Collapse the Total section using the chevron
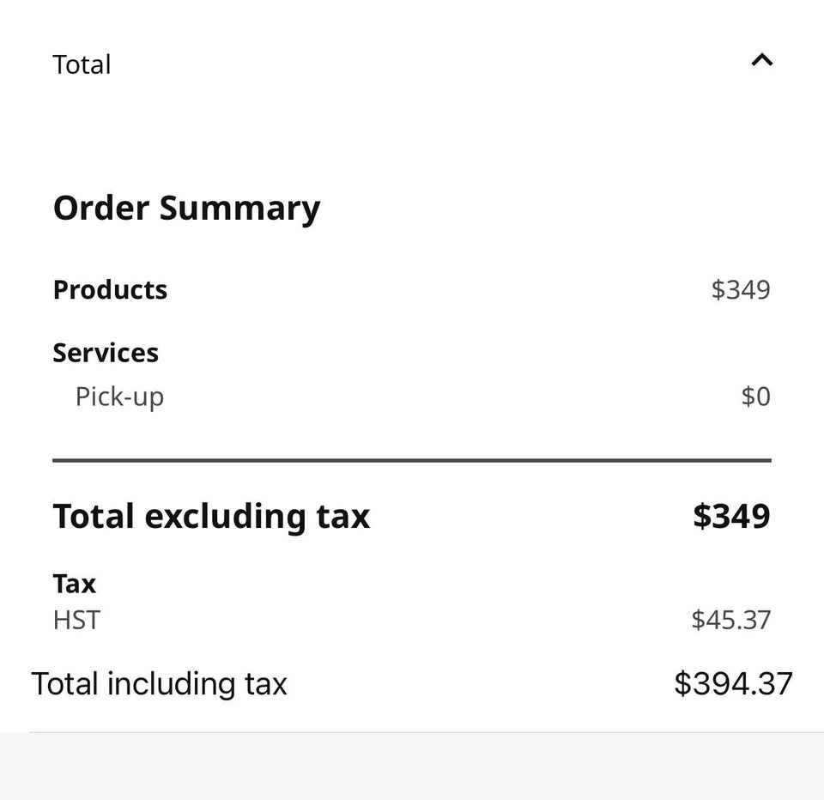Viewport: 824px width, 800px height. pyautogui.click(x=761, y=60)
